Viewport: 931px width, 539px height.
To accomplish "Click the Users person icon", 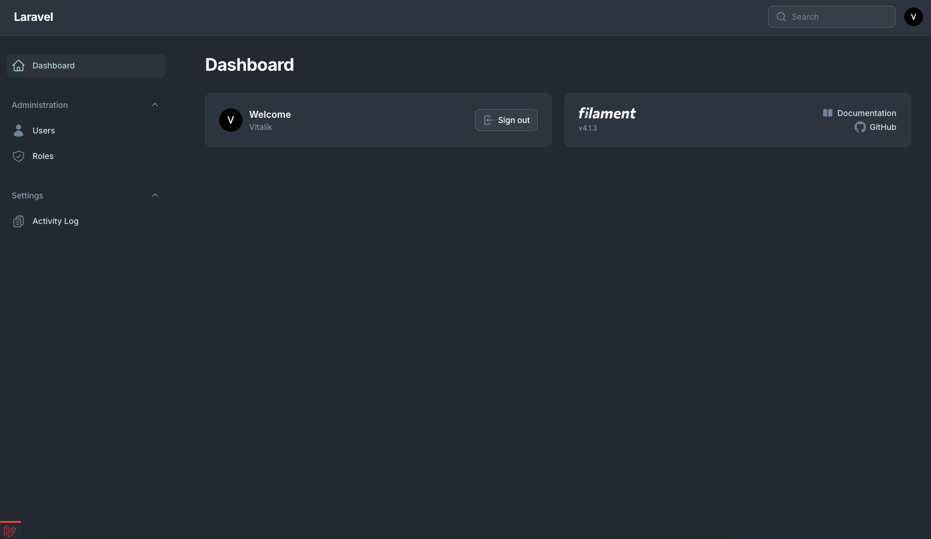I will [x=19, y=131].
